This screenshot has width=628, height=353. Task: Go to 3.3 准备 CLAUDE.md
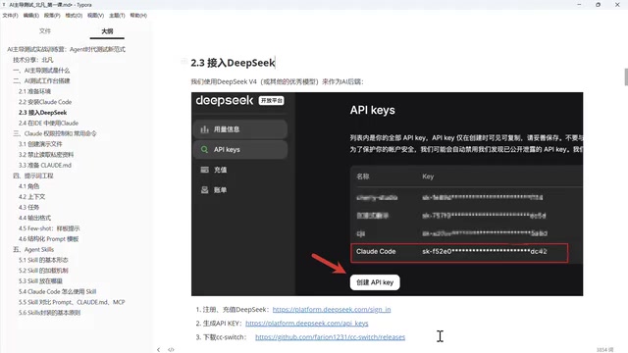coord(45,166)
